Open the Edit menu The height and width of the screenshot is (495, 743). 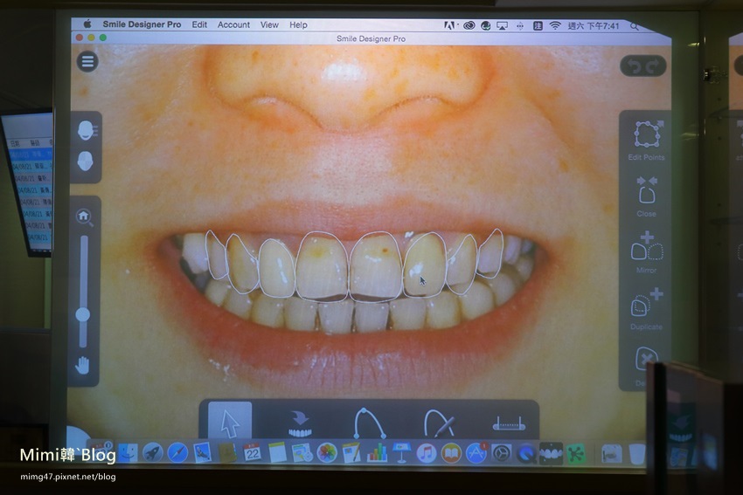point(199,24)
